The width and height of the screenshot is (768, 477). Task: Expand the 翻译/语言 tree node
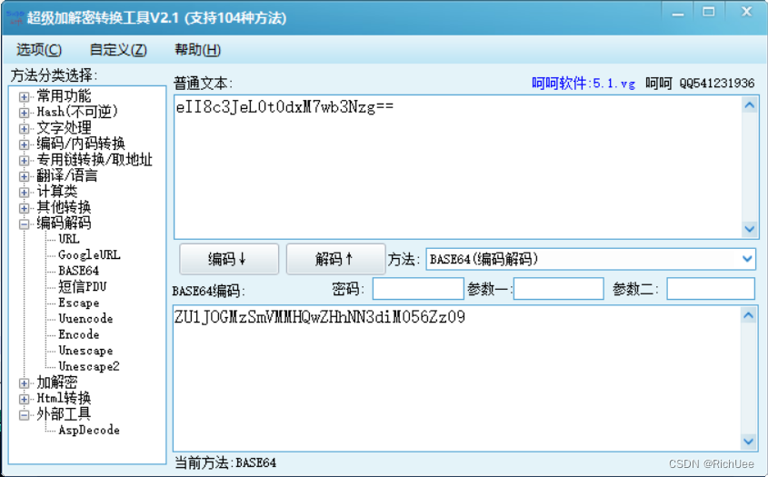point(24,176)
